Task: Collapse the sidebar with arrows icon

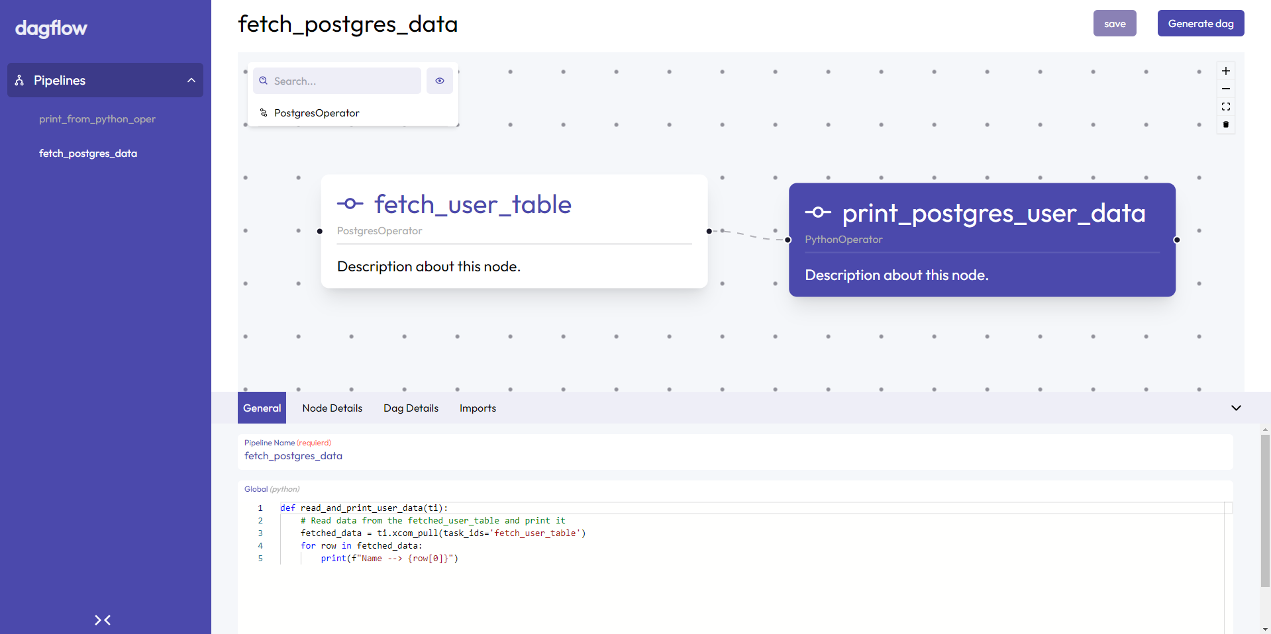Action: pyautogui.click(x=103, y=620)
